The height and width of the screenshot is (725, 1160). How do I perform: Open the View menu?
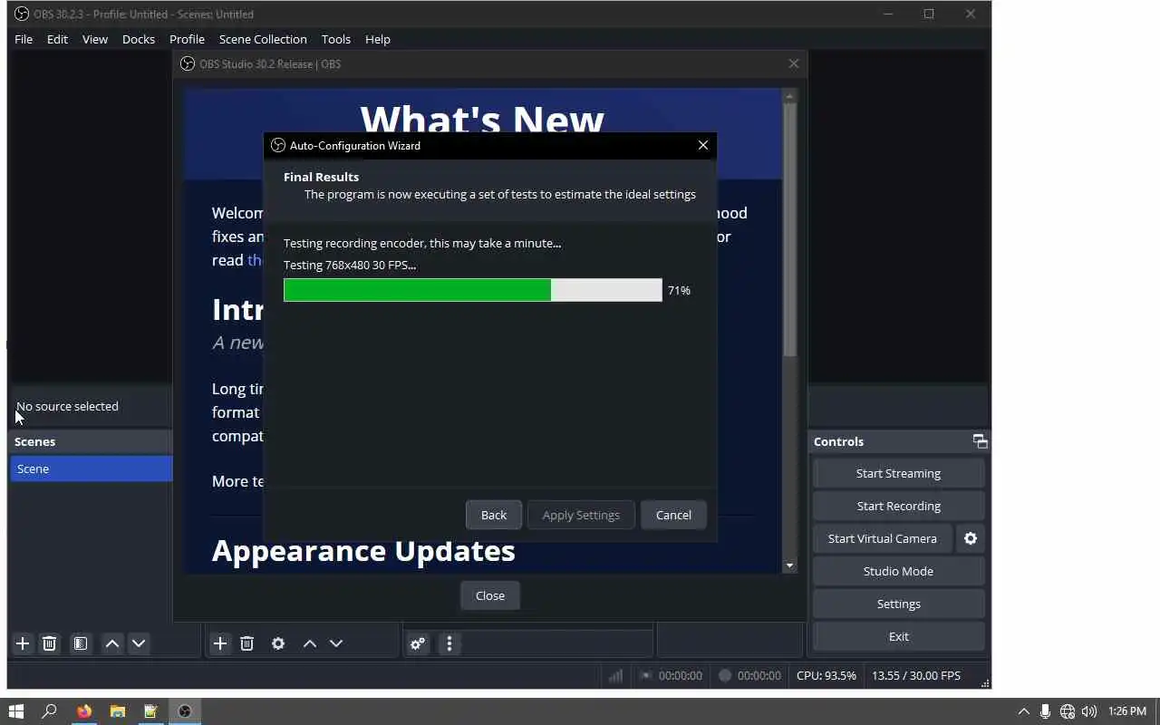click(x=95, y=39)
